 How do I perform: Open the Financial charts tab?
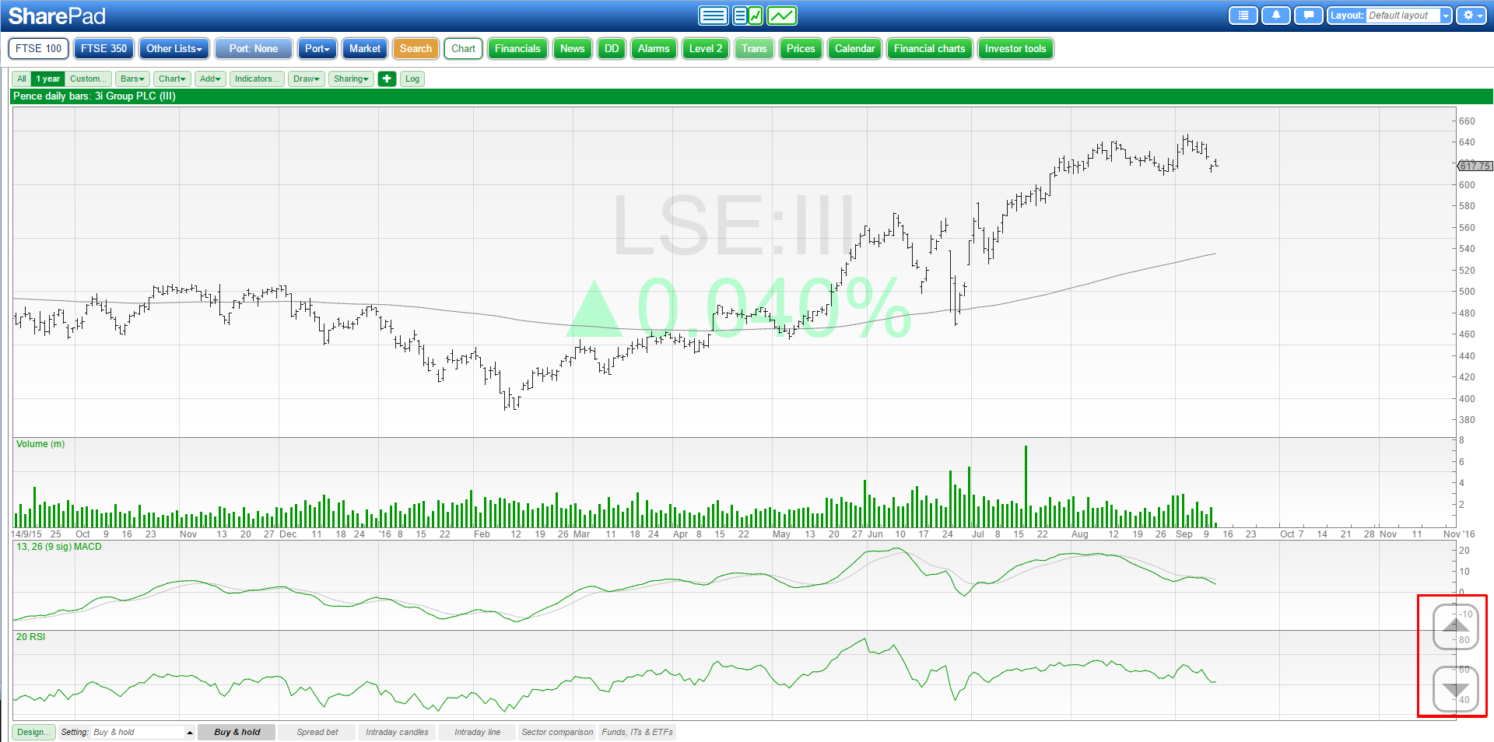(x=930, y=48)
